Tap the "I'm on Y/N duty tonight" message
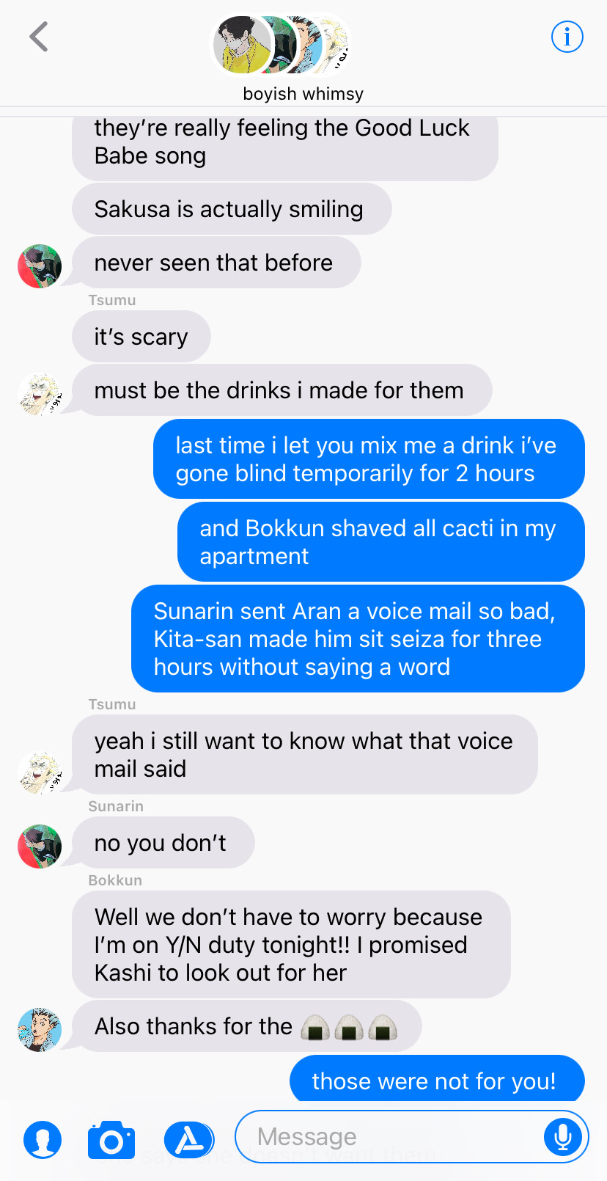This screenshot has width=607, height=1181. [291, 945]
